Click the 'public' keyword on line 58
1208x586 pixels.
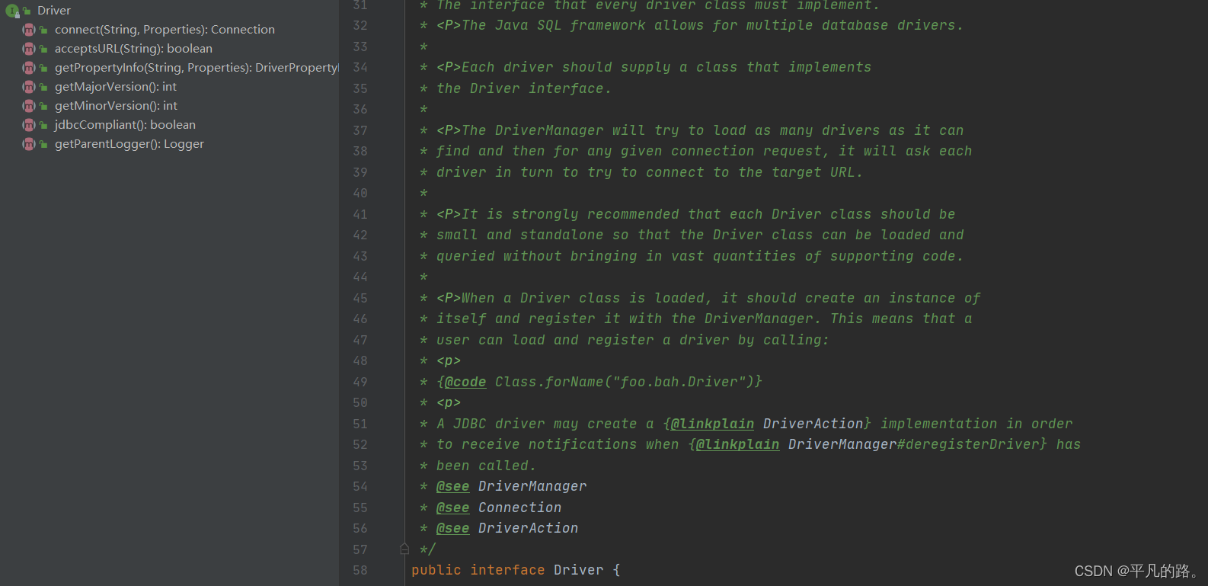(436, 570)
